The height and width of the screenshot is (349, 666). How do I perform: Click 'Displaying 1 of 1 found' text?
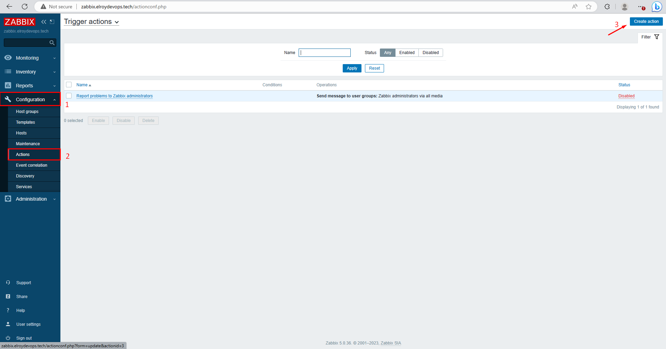[638, 107]
